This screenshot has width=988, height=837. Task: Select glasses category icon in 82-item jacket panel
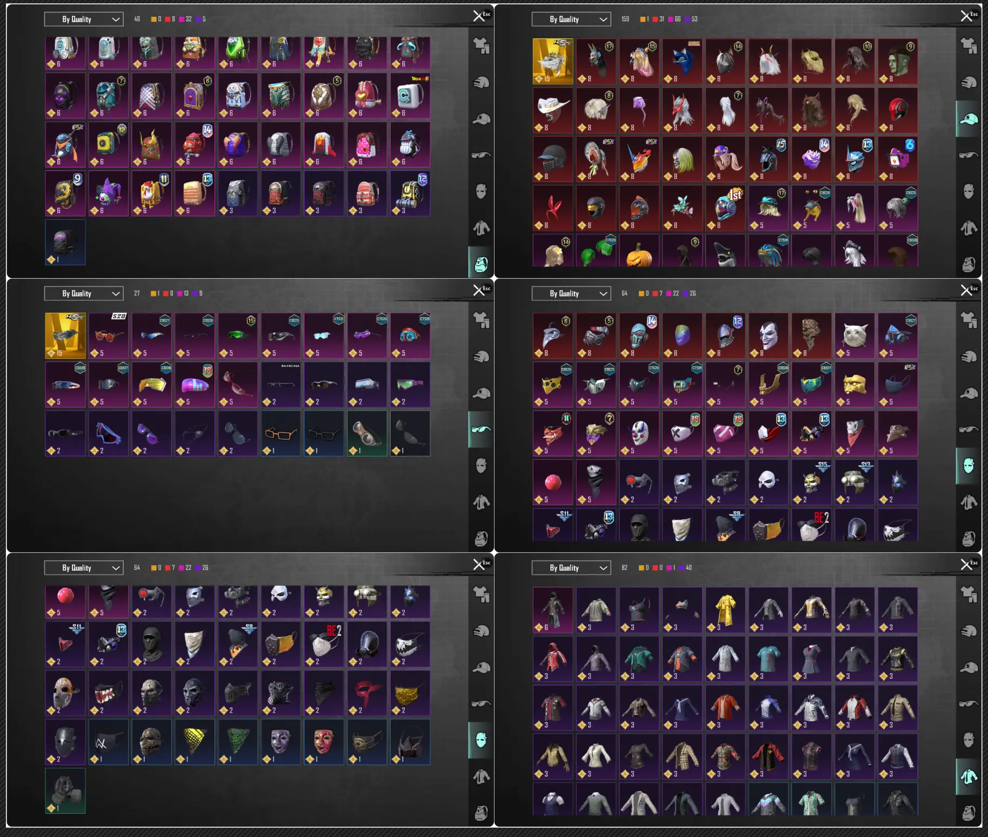[x=969, y=704]
